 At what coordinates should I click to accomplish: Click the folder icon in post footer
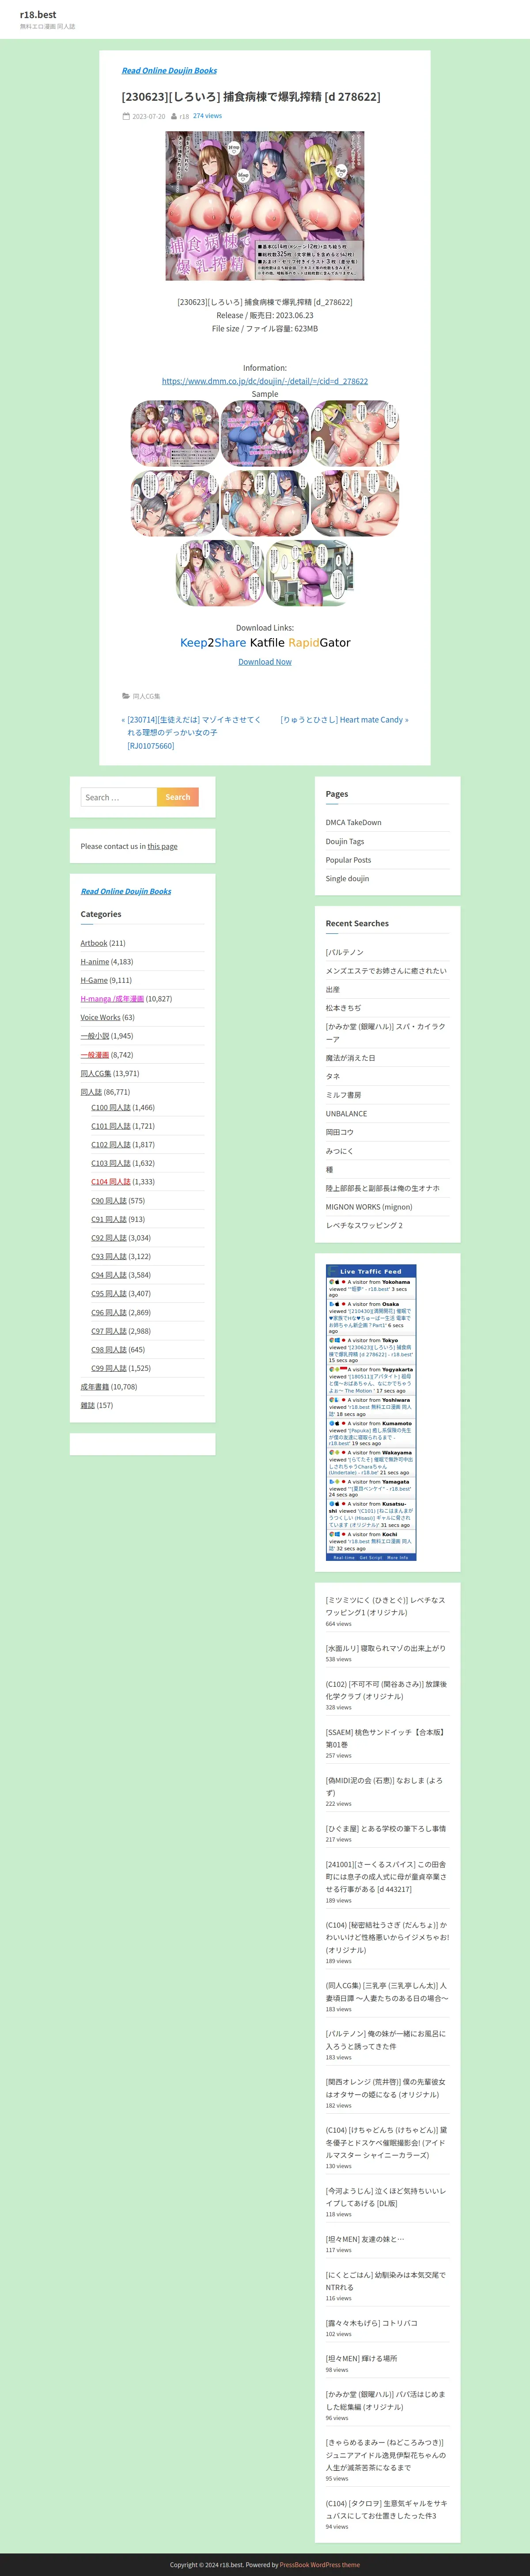pos(126,696)
